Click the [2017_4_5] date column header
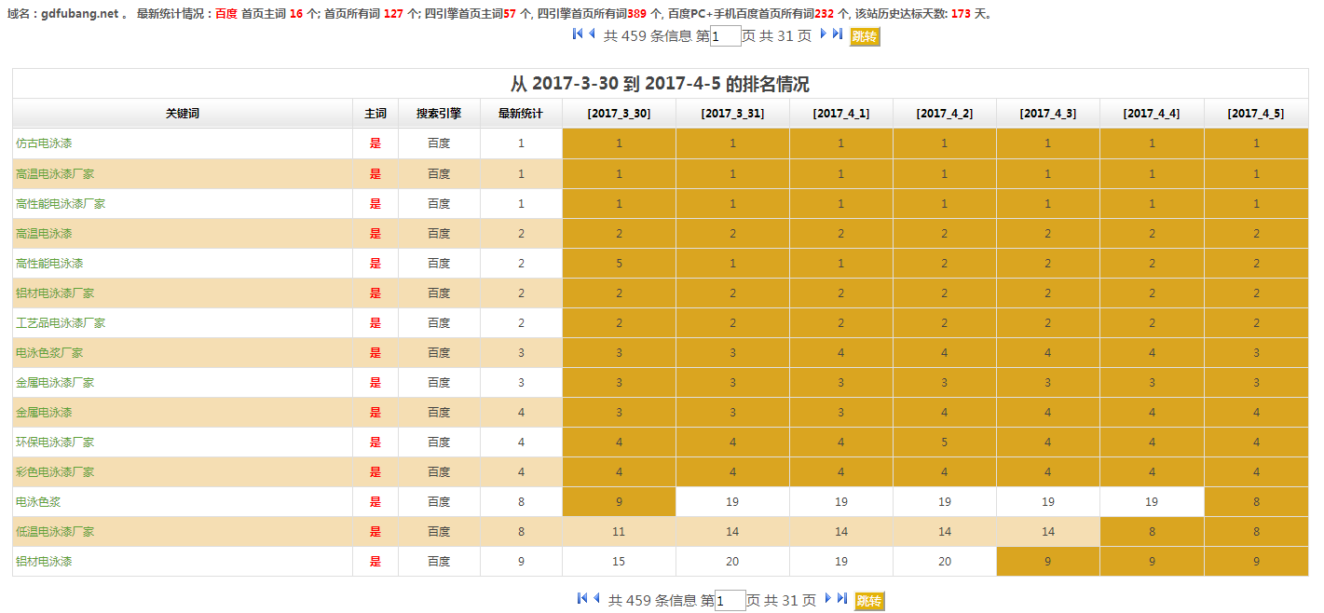 pos(1255,114)
